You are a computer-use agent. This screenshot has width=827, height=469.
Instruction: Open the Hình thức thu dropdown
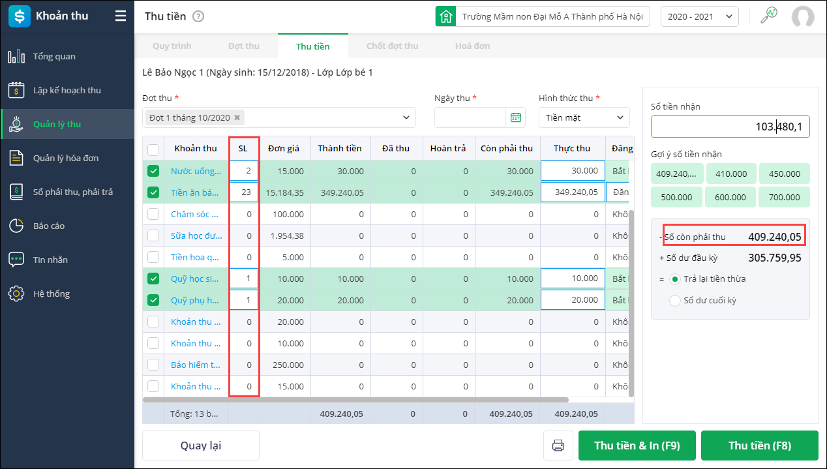pos(584,117)
